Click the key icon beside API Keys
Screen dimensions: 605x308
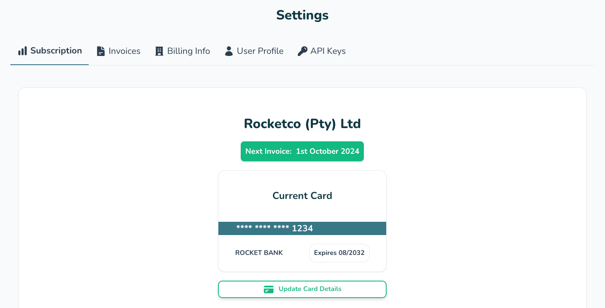[x=302, y=51]
